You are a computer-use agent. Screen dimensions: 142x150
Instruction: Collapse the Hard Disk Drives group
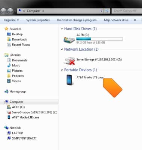pos(62,29)
